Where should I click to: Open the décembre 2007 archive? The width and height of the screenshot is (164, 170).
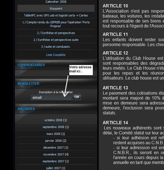[x=56, y=148]
